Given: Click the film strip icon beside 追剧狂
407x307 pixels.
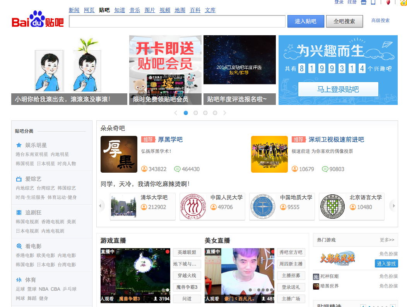Looking at the screenshot, I should 19,213.
